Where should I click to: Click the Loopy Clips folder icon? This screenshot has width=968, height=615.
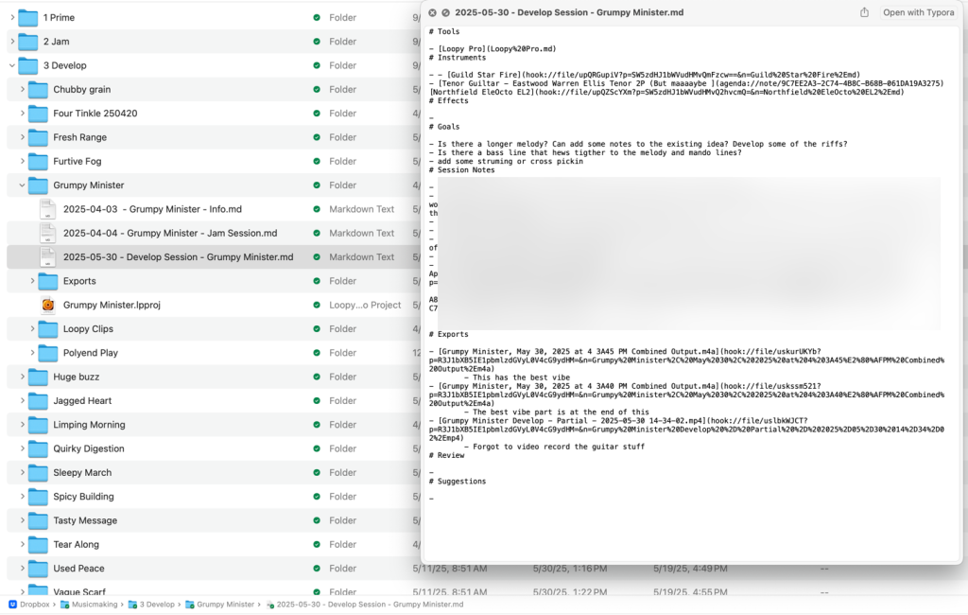pos(48,329)
